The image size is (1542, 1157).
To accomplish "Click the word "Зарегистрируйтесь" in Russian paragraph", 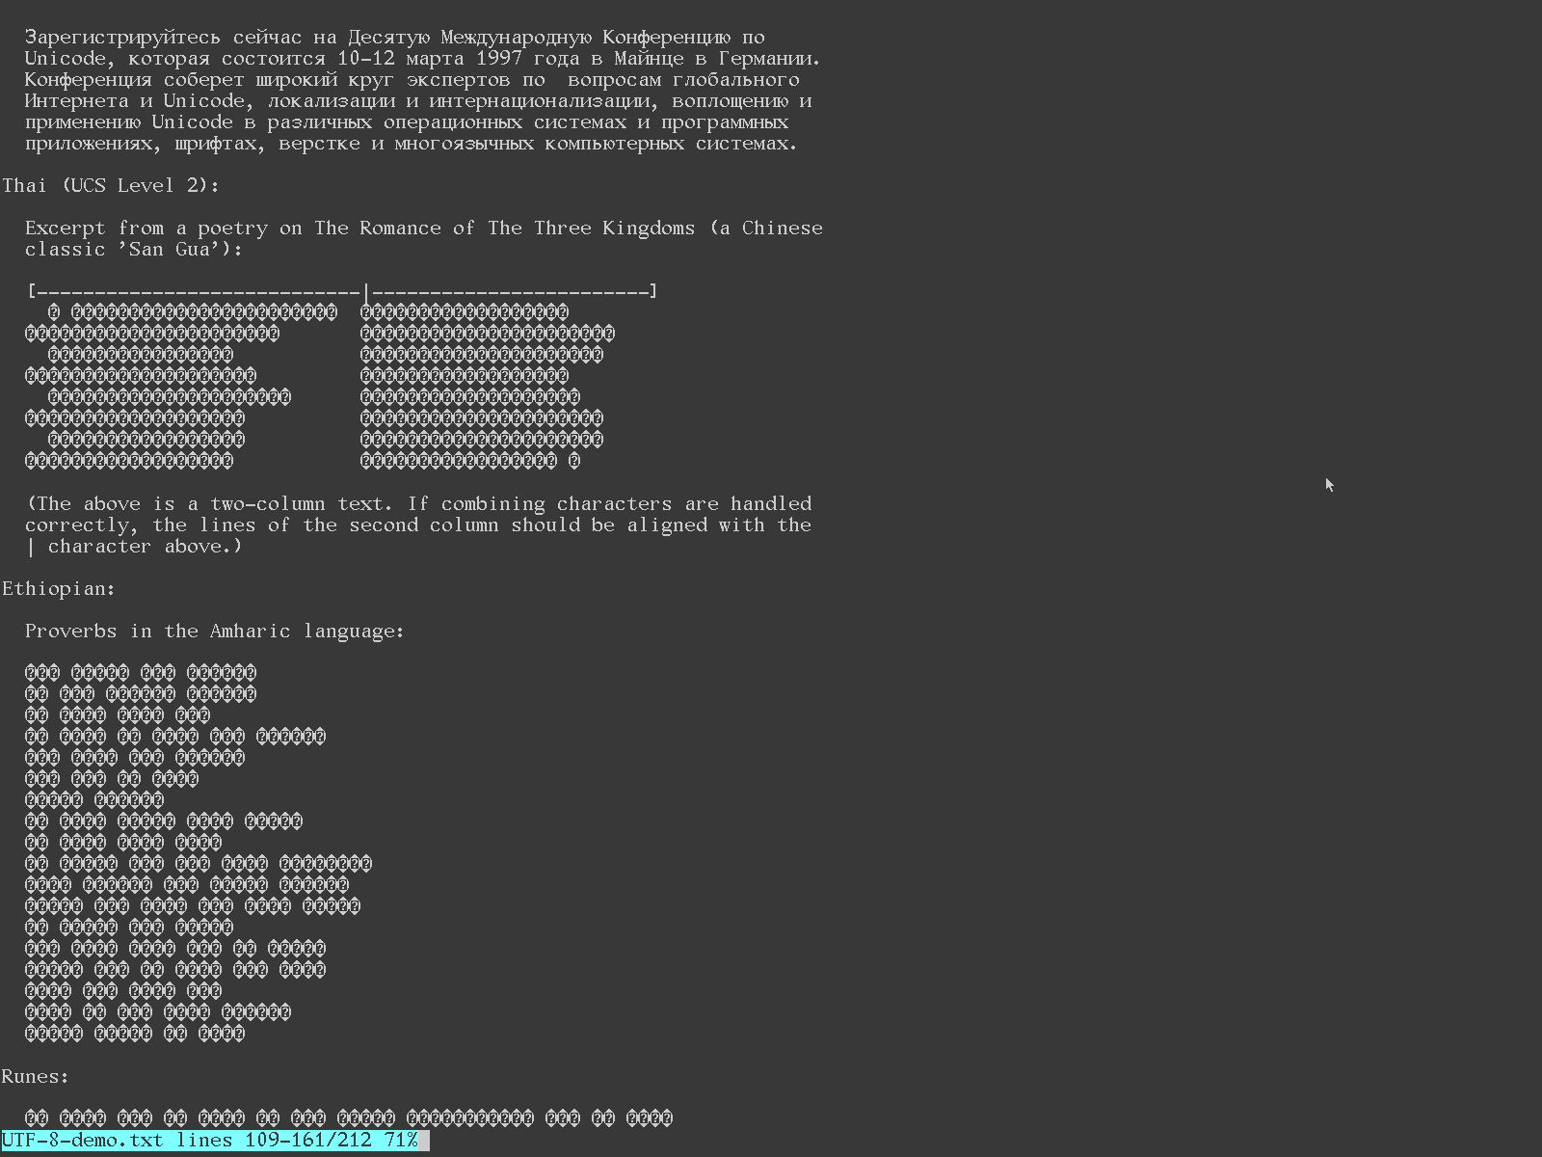I will click(x=122, y=37).
